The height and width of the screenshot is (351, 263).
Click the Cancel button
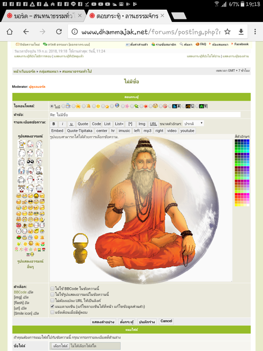tap(166, 321)
